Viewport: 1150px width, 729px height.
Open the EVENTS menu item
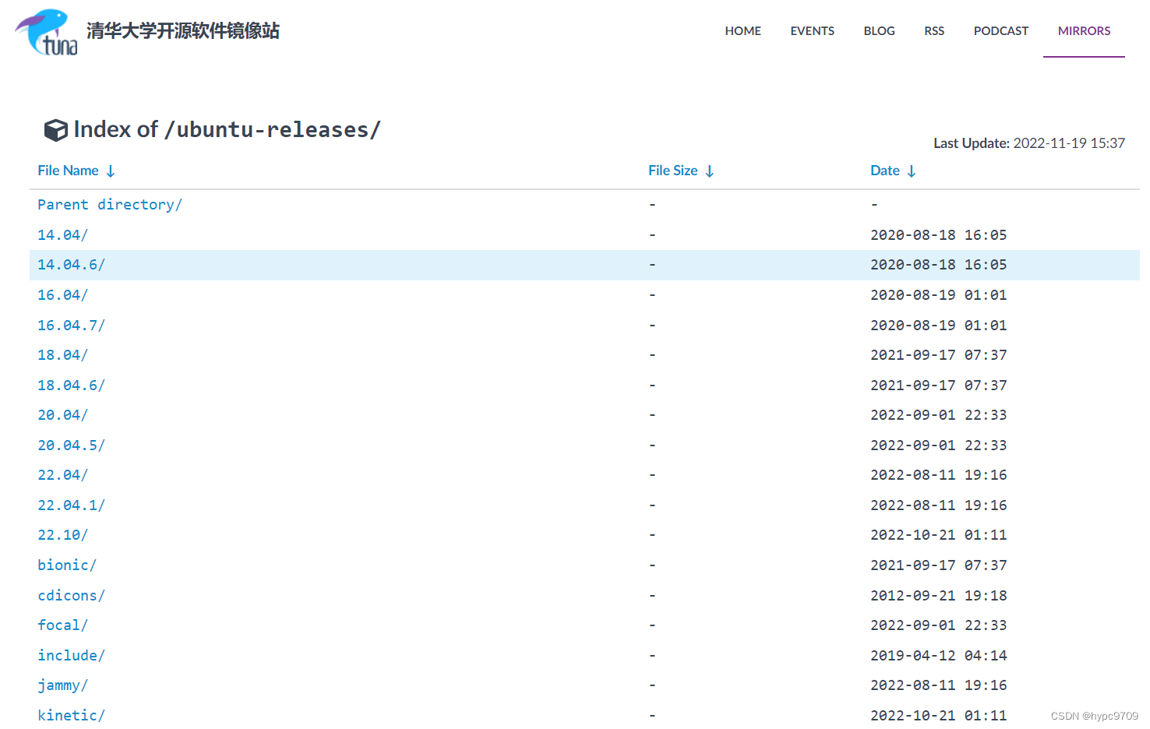pyautogui.click(x=812, y=31)
